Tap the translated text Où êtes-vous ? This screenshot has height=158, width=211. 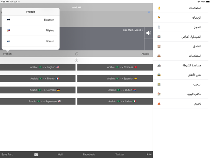point(133,30)
